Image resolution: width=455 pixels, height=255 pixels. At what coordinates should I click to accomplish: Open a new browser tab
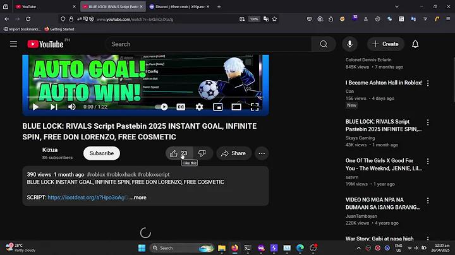tap(219, 7)
